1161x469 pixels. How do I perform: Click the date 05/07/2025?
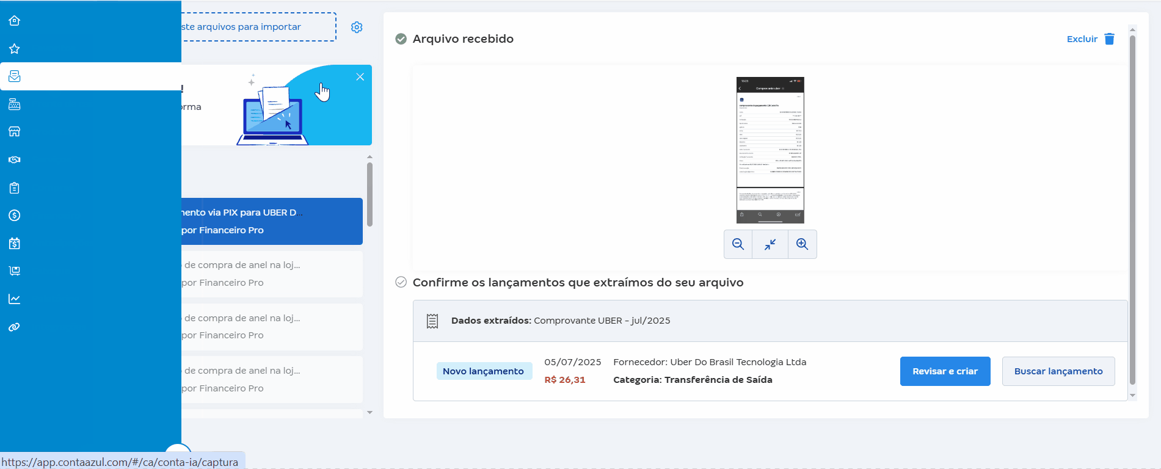[x=573, y=362]
